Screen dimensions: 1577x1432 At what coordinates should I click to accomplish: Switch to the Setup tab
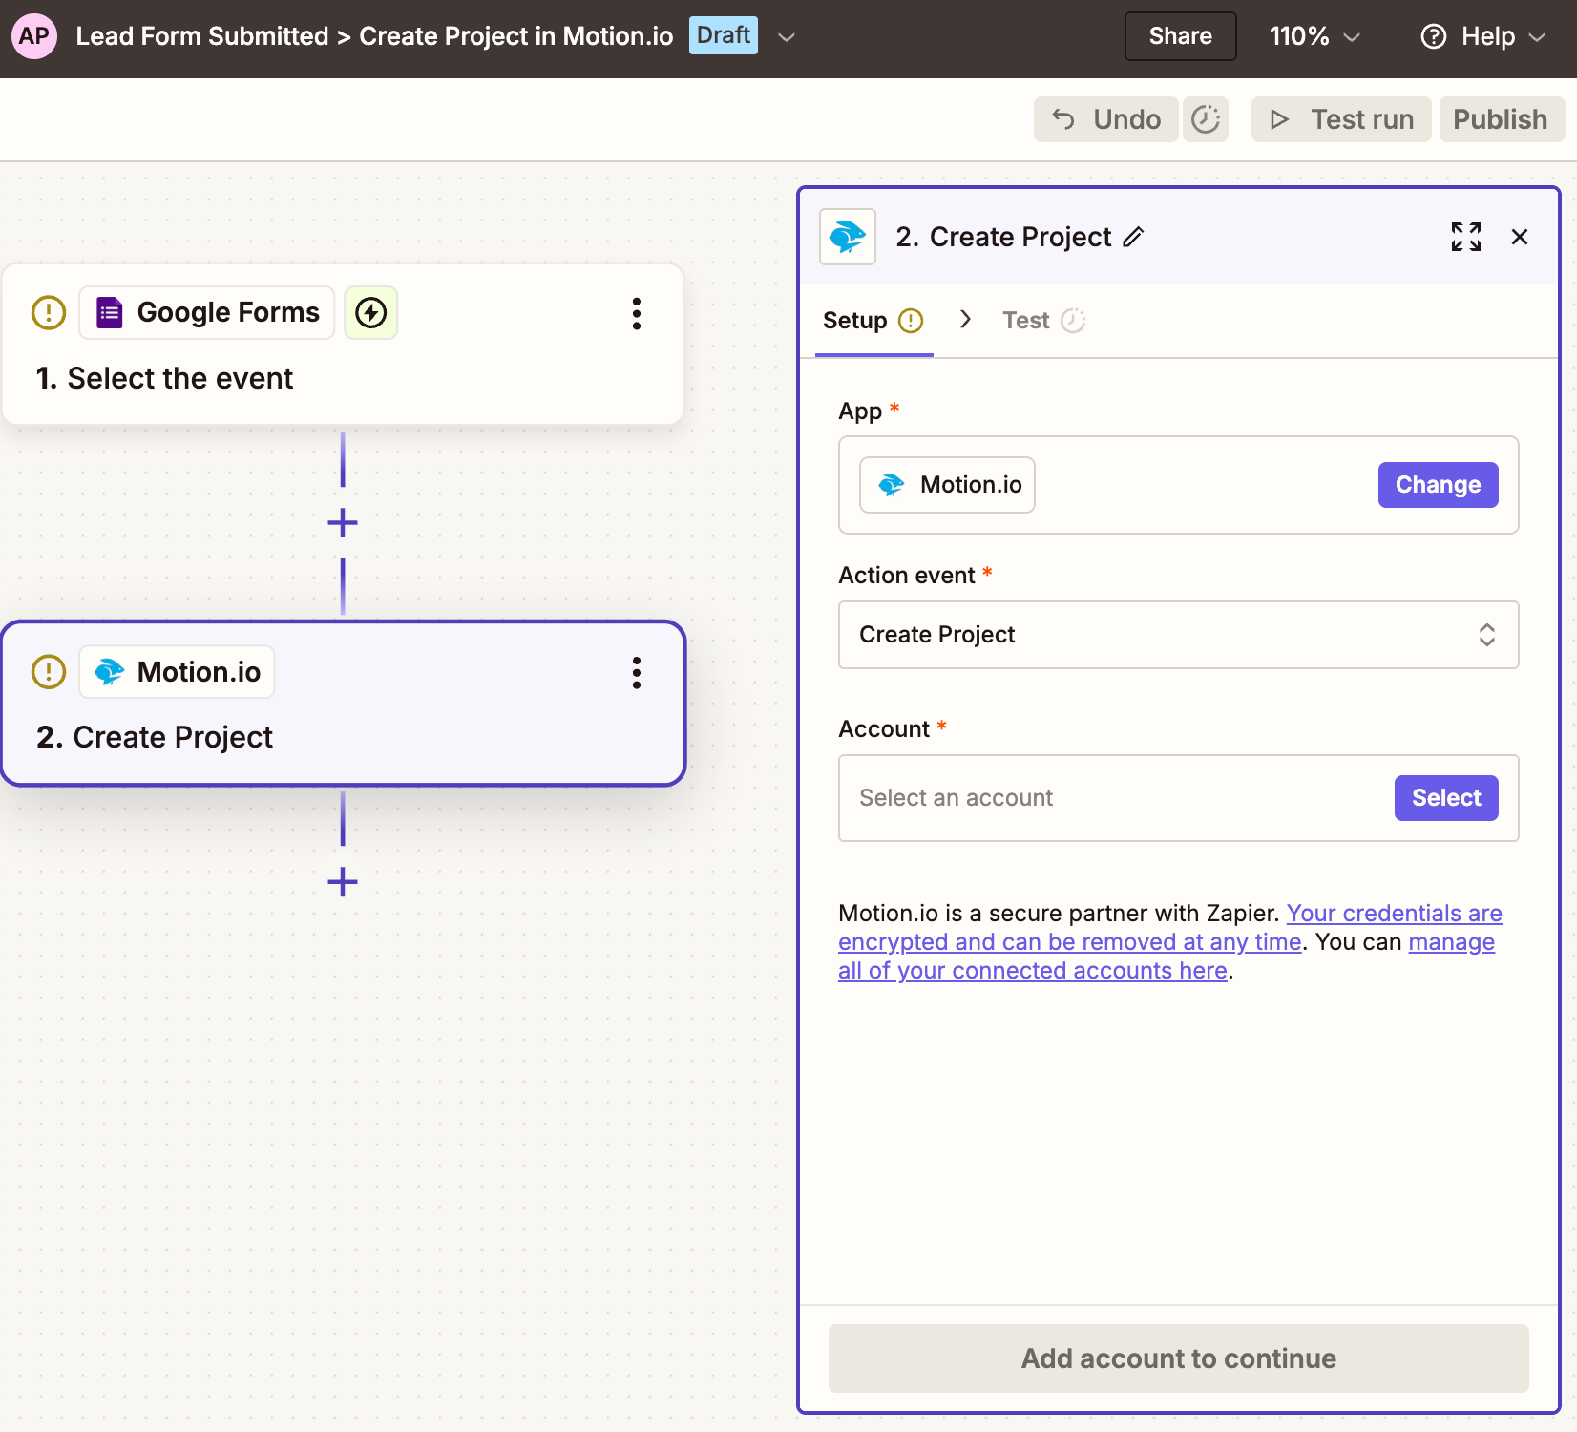pos(873,321)
